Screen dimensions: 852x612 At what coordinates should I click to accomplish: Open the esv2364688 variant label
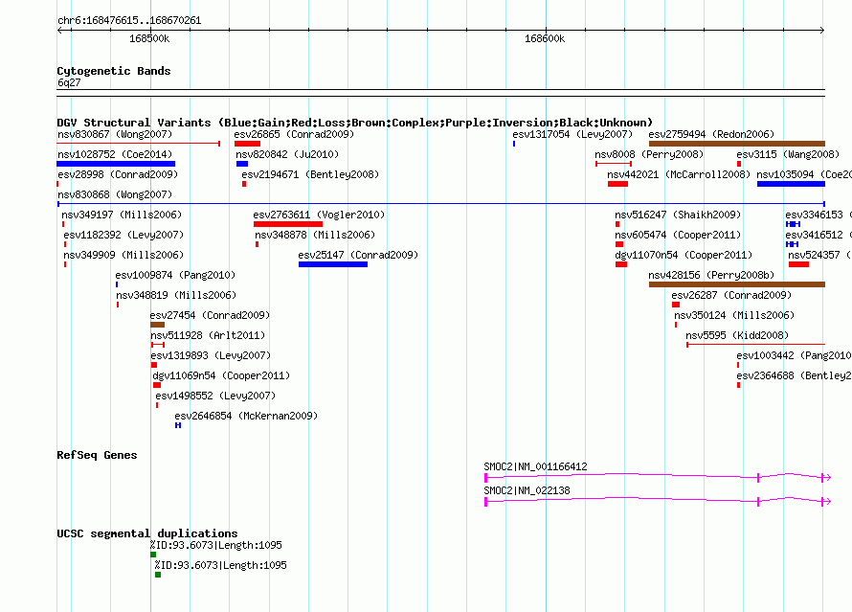(794, 375)
